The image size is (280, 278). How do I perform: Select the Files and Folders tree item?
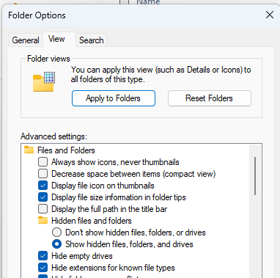click(66, 150)
